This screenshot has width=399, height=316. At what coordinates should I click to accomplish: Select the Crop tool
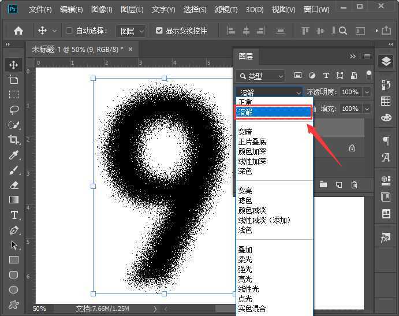click(14, 140)
